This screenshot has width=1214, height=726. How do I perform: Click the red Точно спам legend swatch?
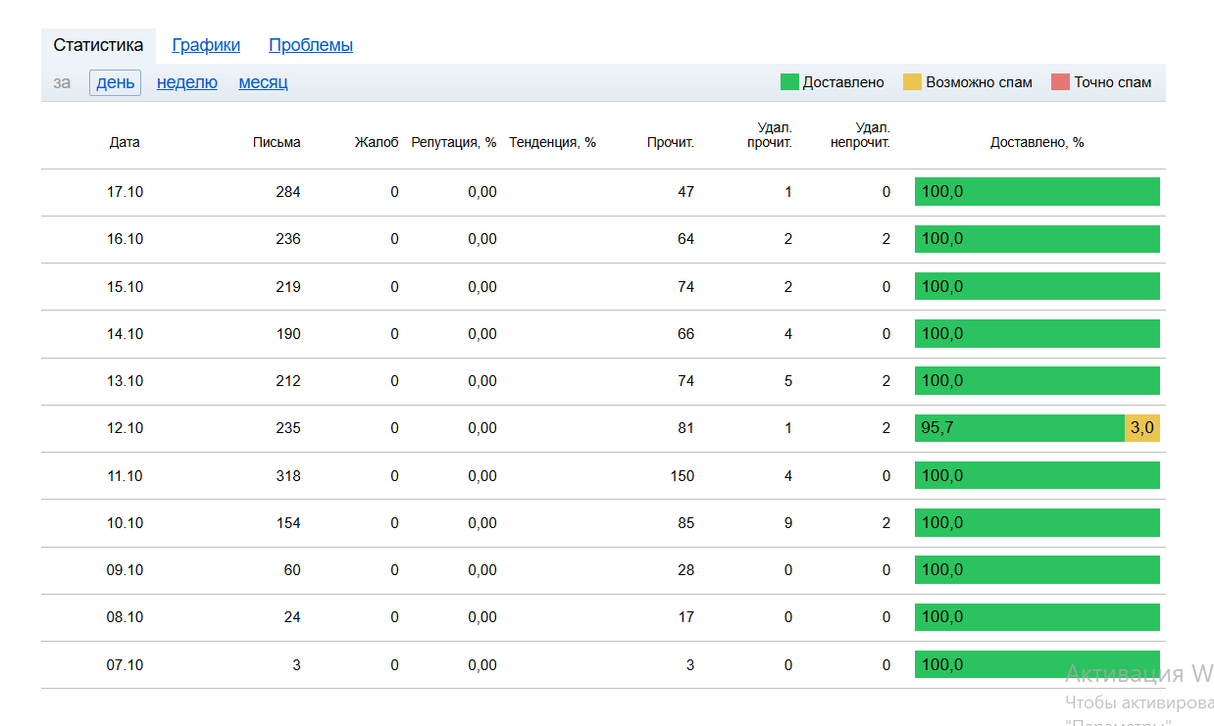(1060, 82)
